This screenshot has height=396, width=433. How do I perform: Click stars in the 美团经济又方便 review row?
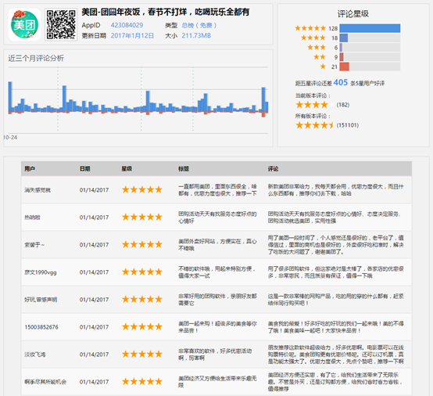tap(142, 382)
